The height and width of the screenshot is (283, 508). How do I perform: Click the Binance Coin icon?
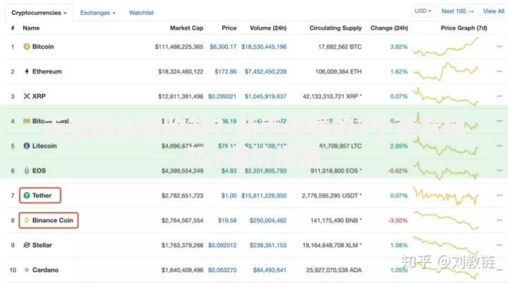(27, 220)
